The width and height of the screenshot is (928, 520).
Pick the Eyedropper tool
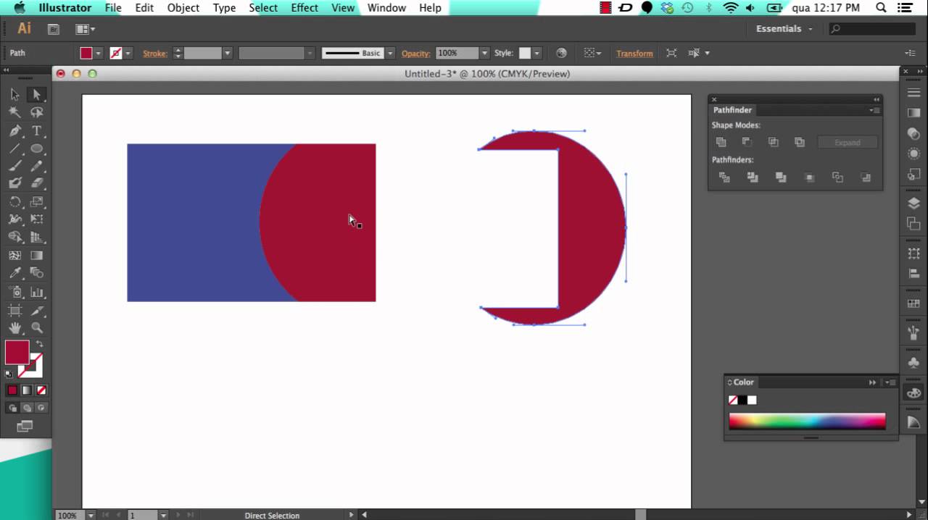click(x=14, y=273)
